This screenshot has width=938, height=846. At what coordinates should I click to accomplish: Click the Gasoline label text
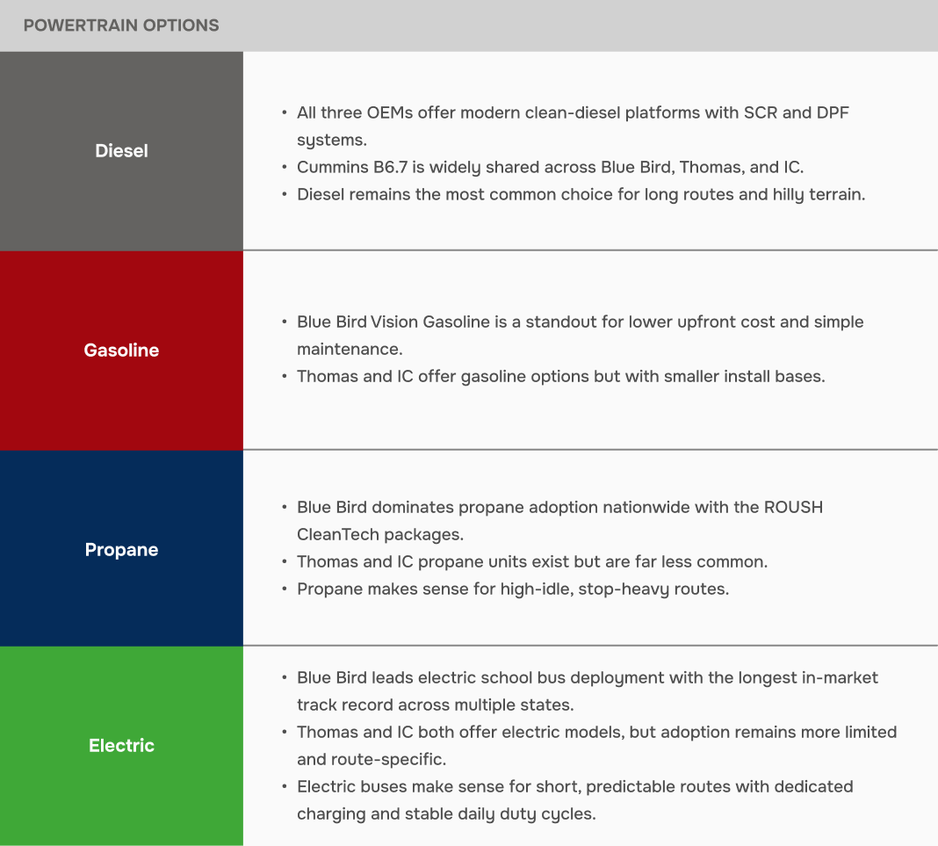pyautogui.click(x=121, y=350)
